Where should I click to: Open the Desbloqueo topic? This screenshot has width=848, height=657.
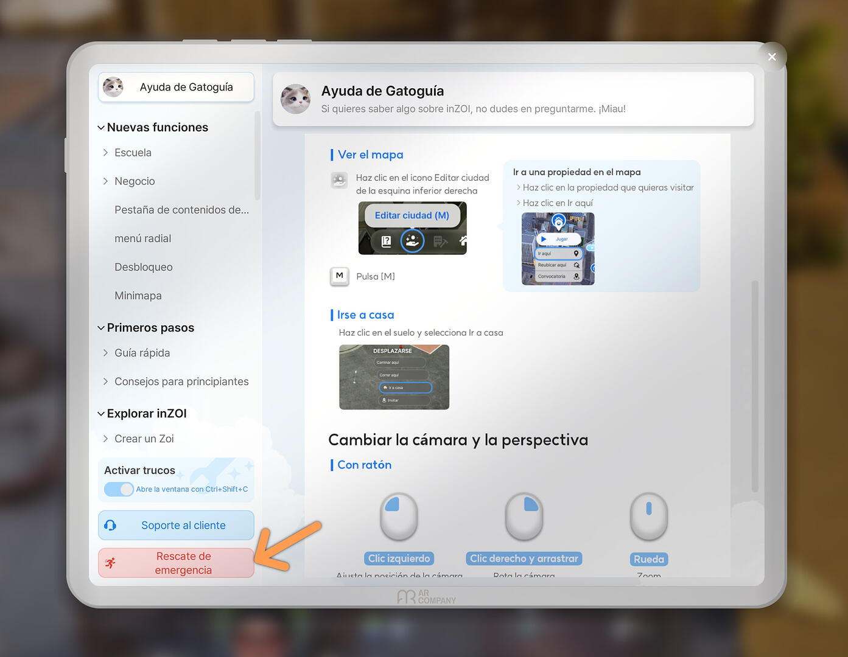[144, 267]
